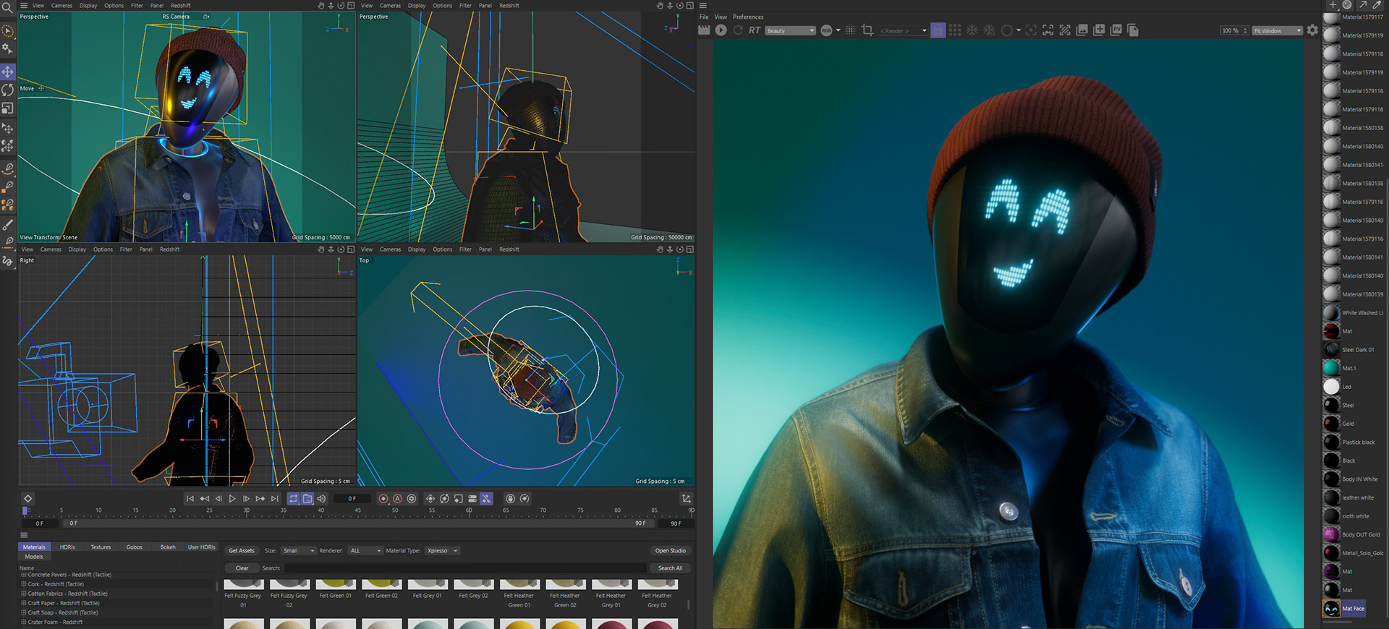Switch to the HDRIs tab

pos(67,547)
